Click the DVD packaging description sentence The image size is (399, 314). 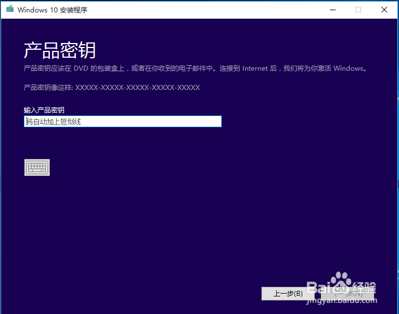pyautogui.click(x=195, y=68)
